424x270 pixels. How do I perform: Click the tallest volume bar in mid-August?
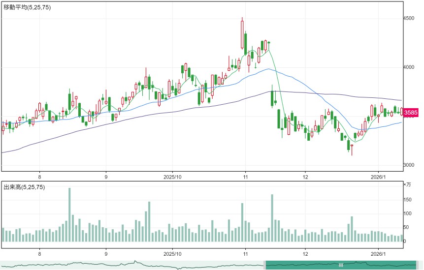(69, 214)
